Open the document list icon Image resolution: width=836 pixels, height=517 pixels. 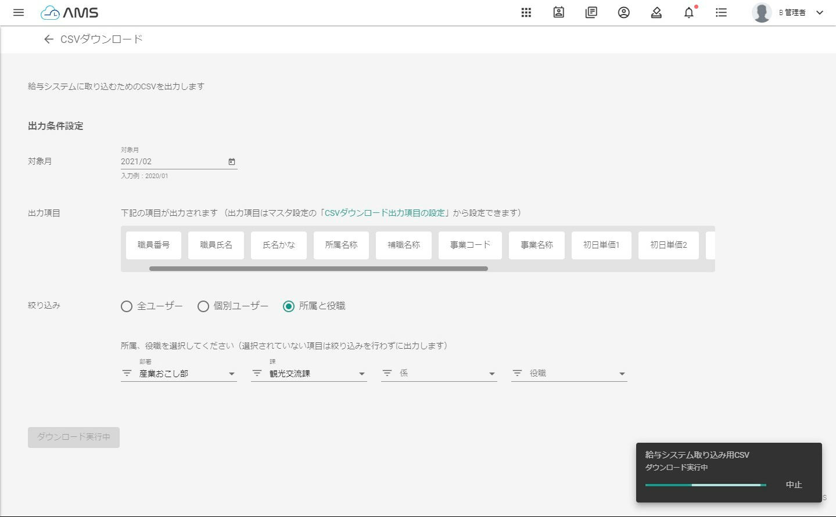tap(591, 13)
